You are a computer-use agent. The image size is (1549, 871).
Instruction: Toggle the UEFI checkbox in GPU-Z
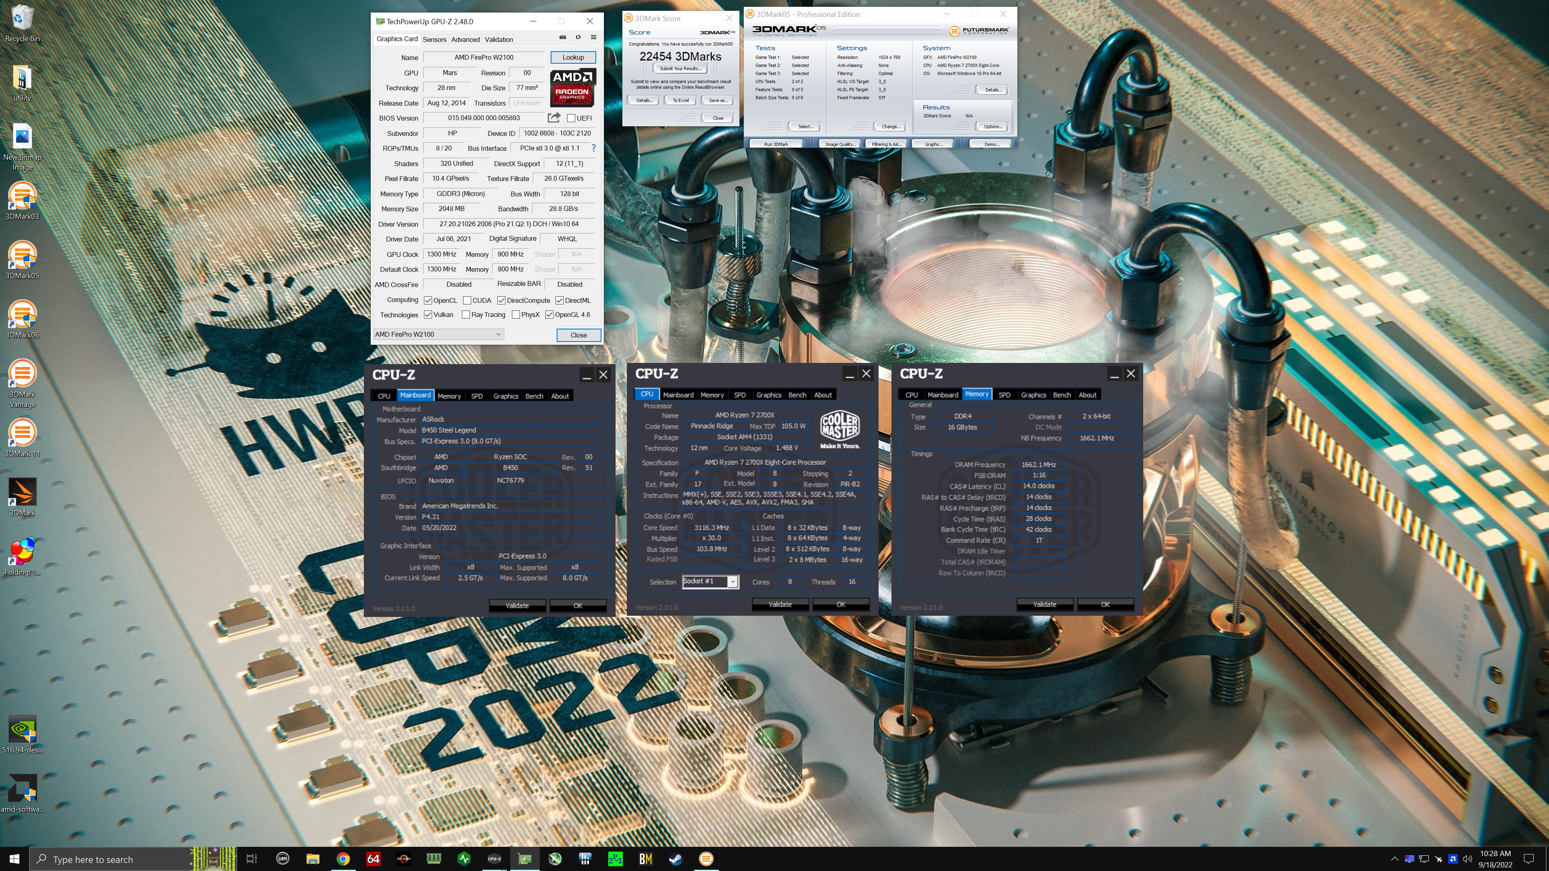pos(571,119)
